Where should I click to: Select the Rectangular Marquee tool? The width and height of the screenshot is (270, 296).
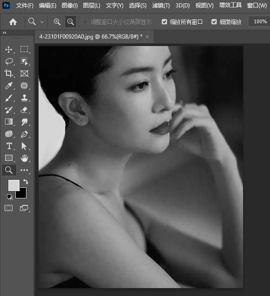24,49
